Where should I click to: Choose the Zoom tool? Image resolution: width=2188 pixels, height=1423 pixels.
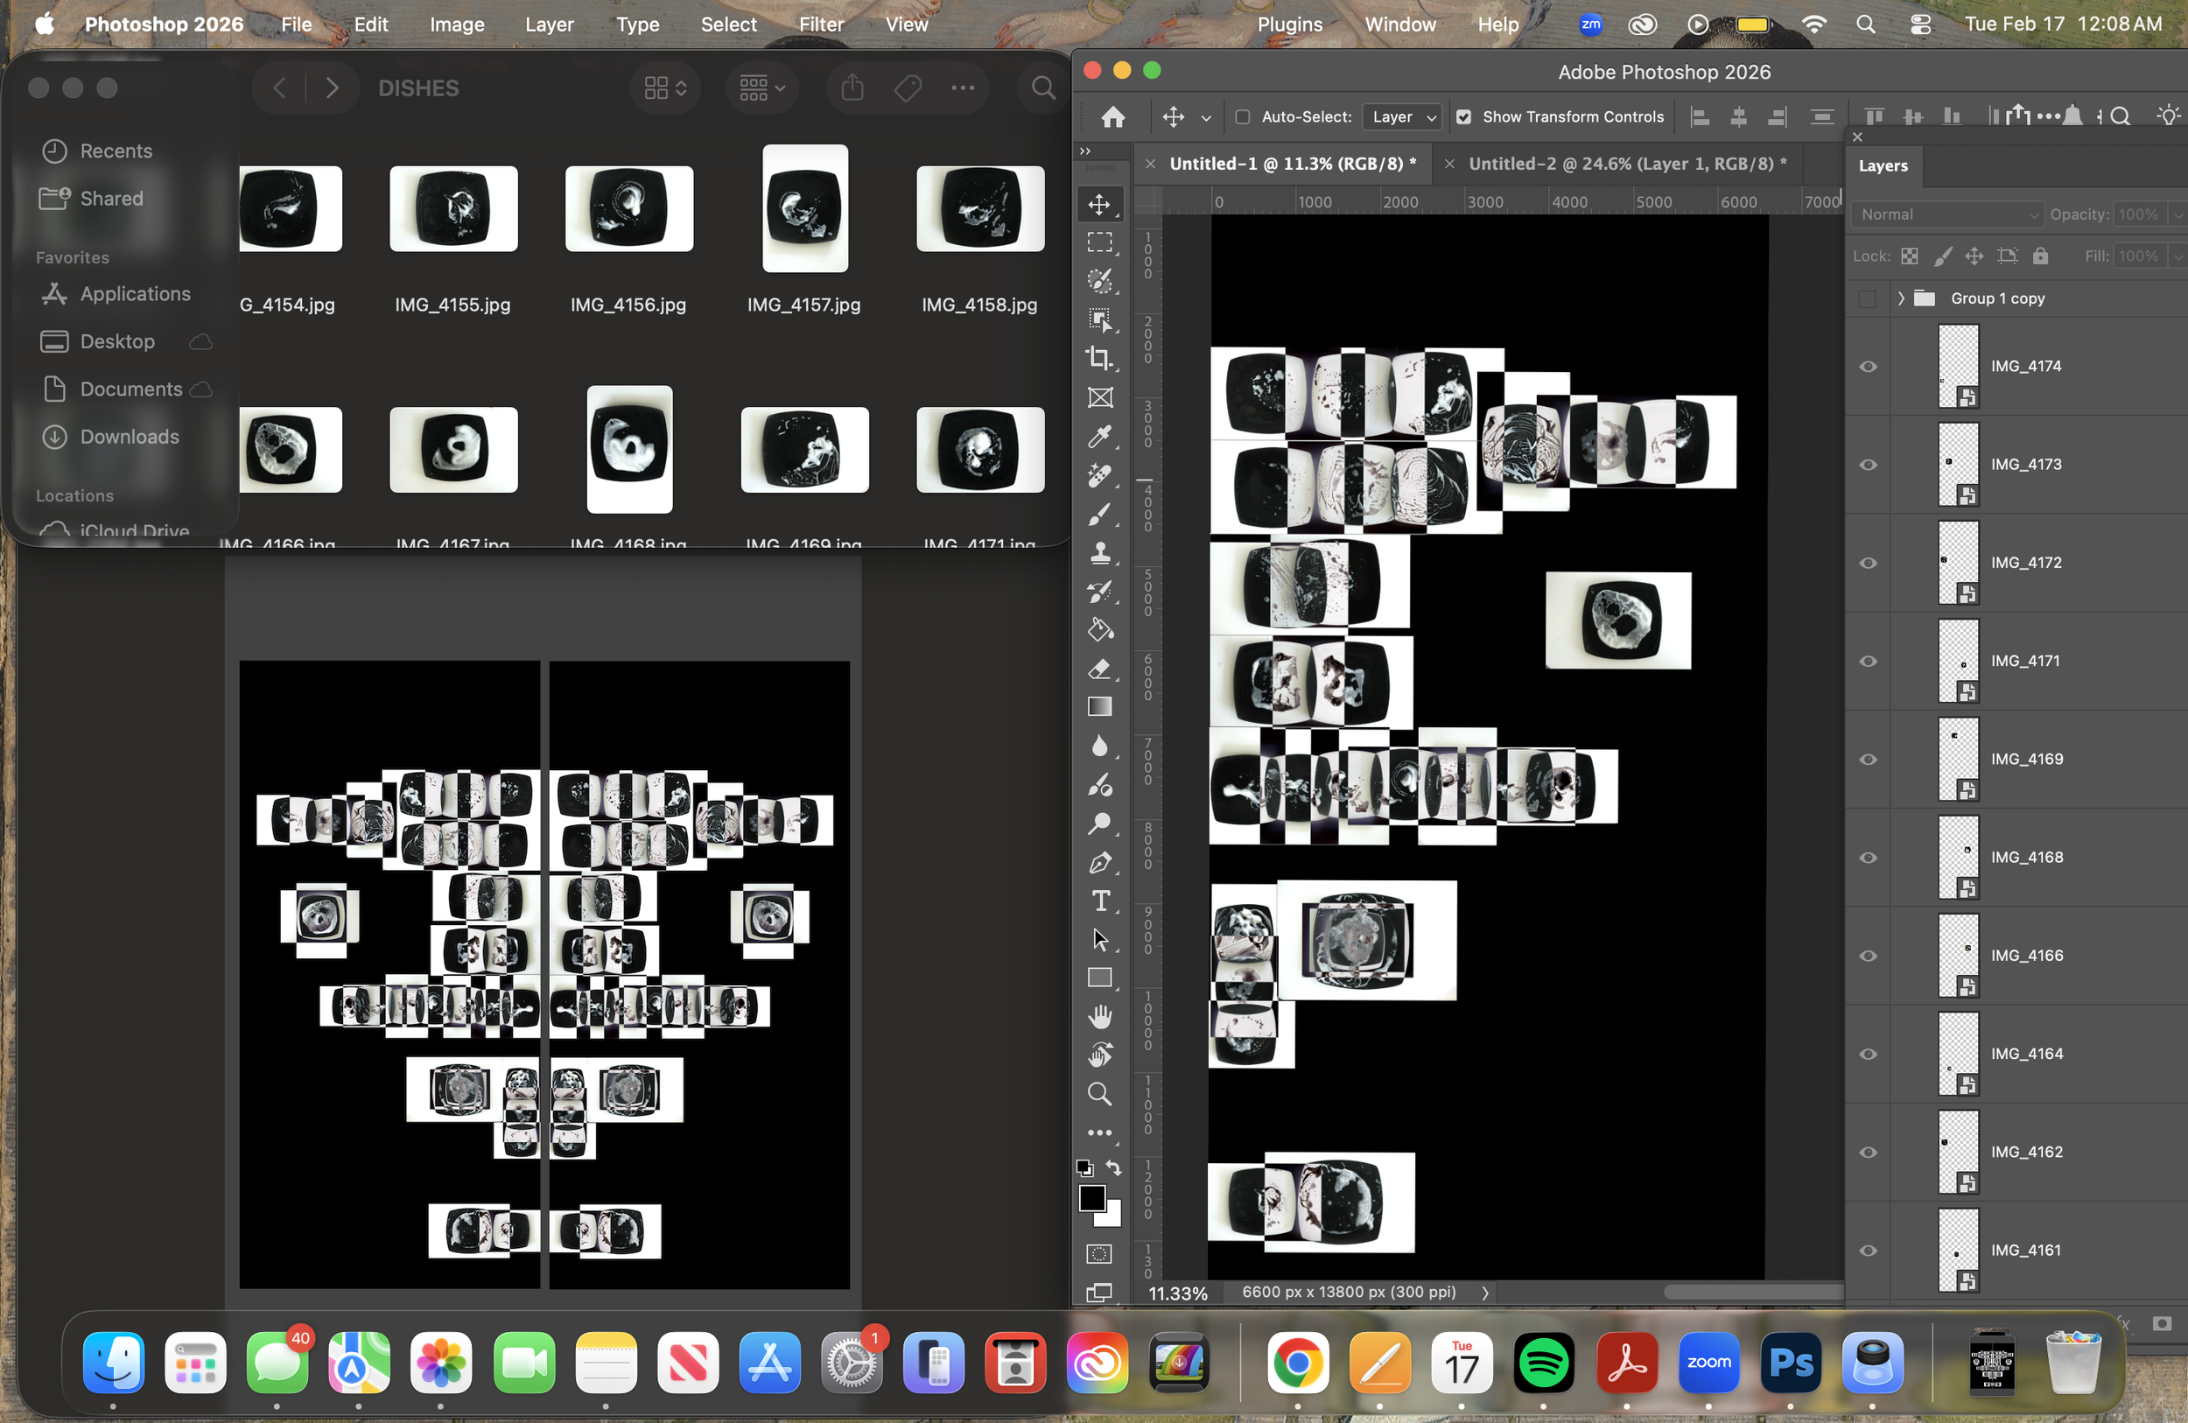(x=1099, y=1094)
